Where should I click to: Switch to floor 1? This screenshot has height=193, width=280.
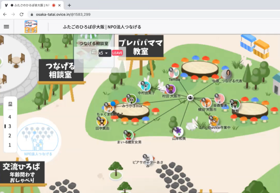[10, 145]
